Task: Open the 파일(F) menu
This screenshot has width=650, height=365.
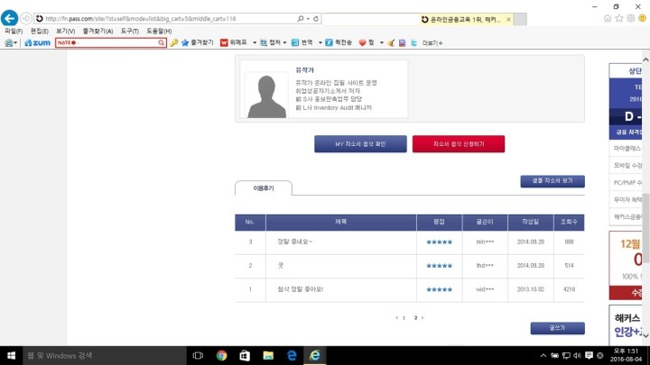Action: [x=14, y=31]
